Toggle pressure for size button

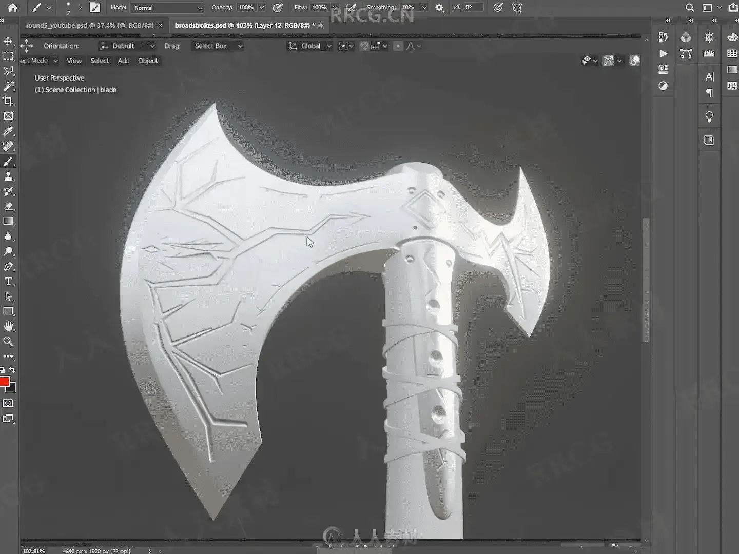pyautogui.click(x=498, y=8)
